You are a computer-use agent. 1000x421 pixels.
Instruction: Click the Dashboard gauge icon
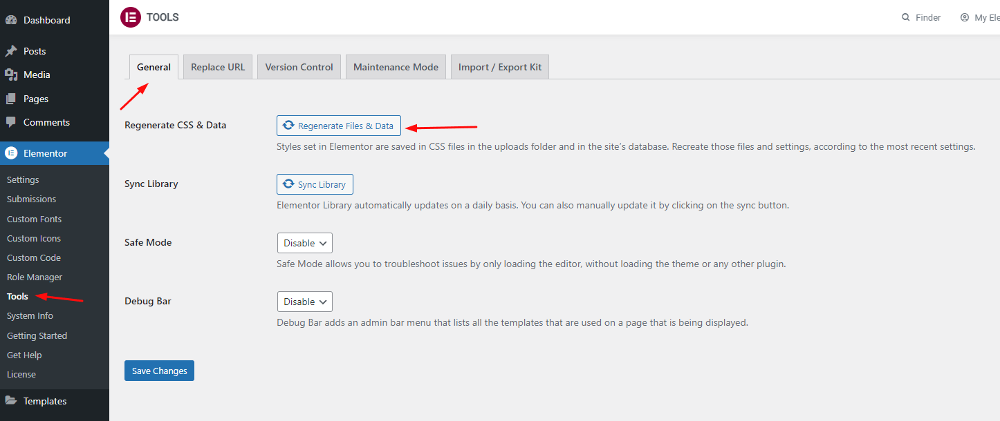(x=11, y=20)
